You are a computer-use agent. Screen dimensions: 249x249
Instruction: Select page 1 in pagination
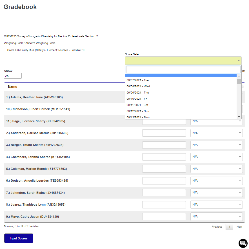pos(229,226)
